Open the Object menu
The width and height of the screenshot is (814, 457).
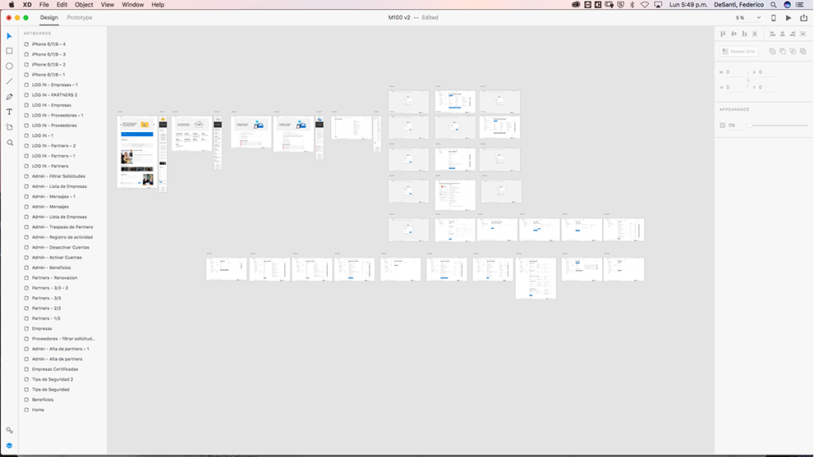tap(84, 4)
